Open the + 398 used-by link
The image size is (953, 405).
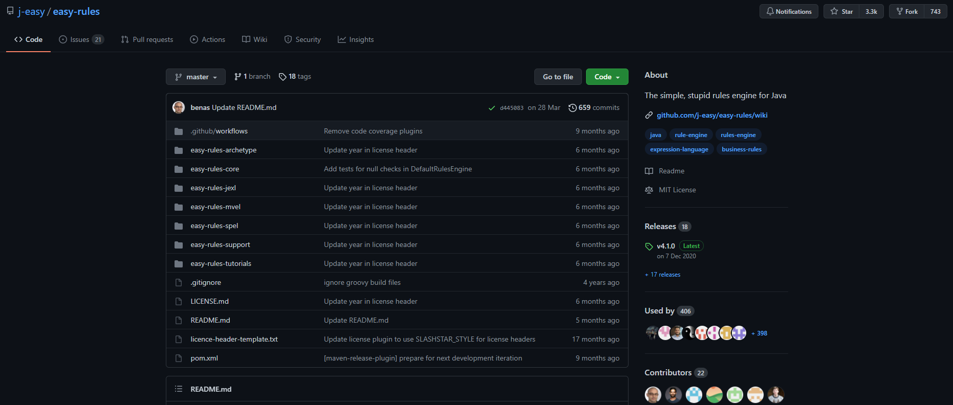point(759,333)
